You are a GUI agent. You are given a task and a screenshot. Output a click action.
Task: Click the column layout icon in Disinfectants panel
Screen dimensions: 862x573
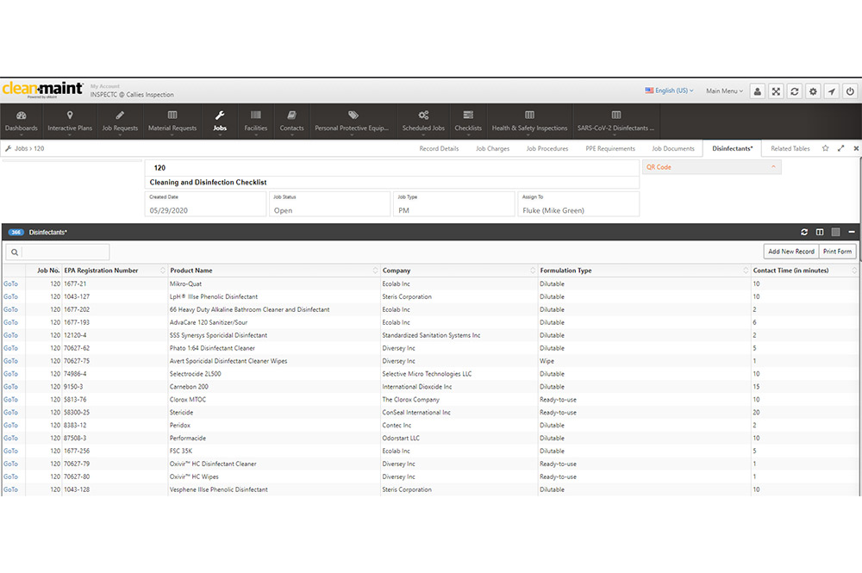pyautogui.click(x=820, y=233)
